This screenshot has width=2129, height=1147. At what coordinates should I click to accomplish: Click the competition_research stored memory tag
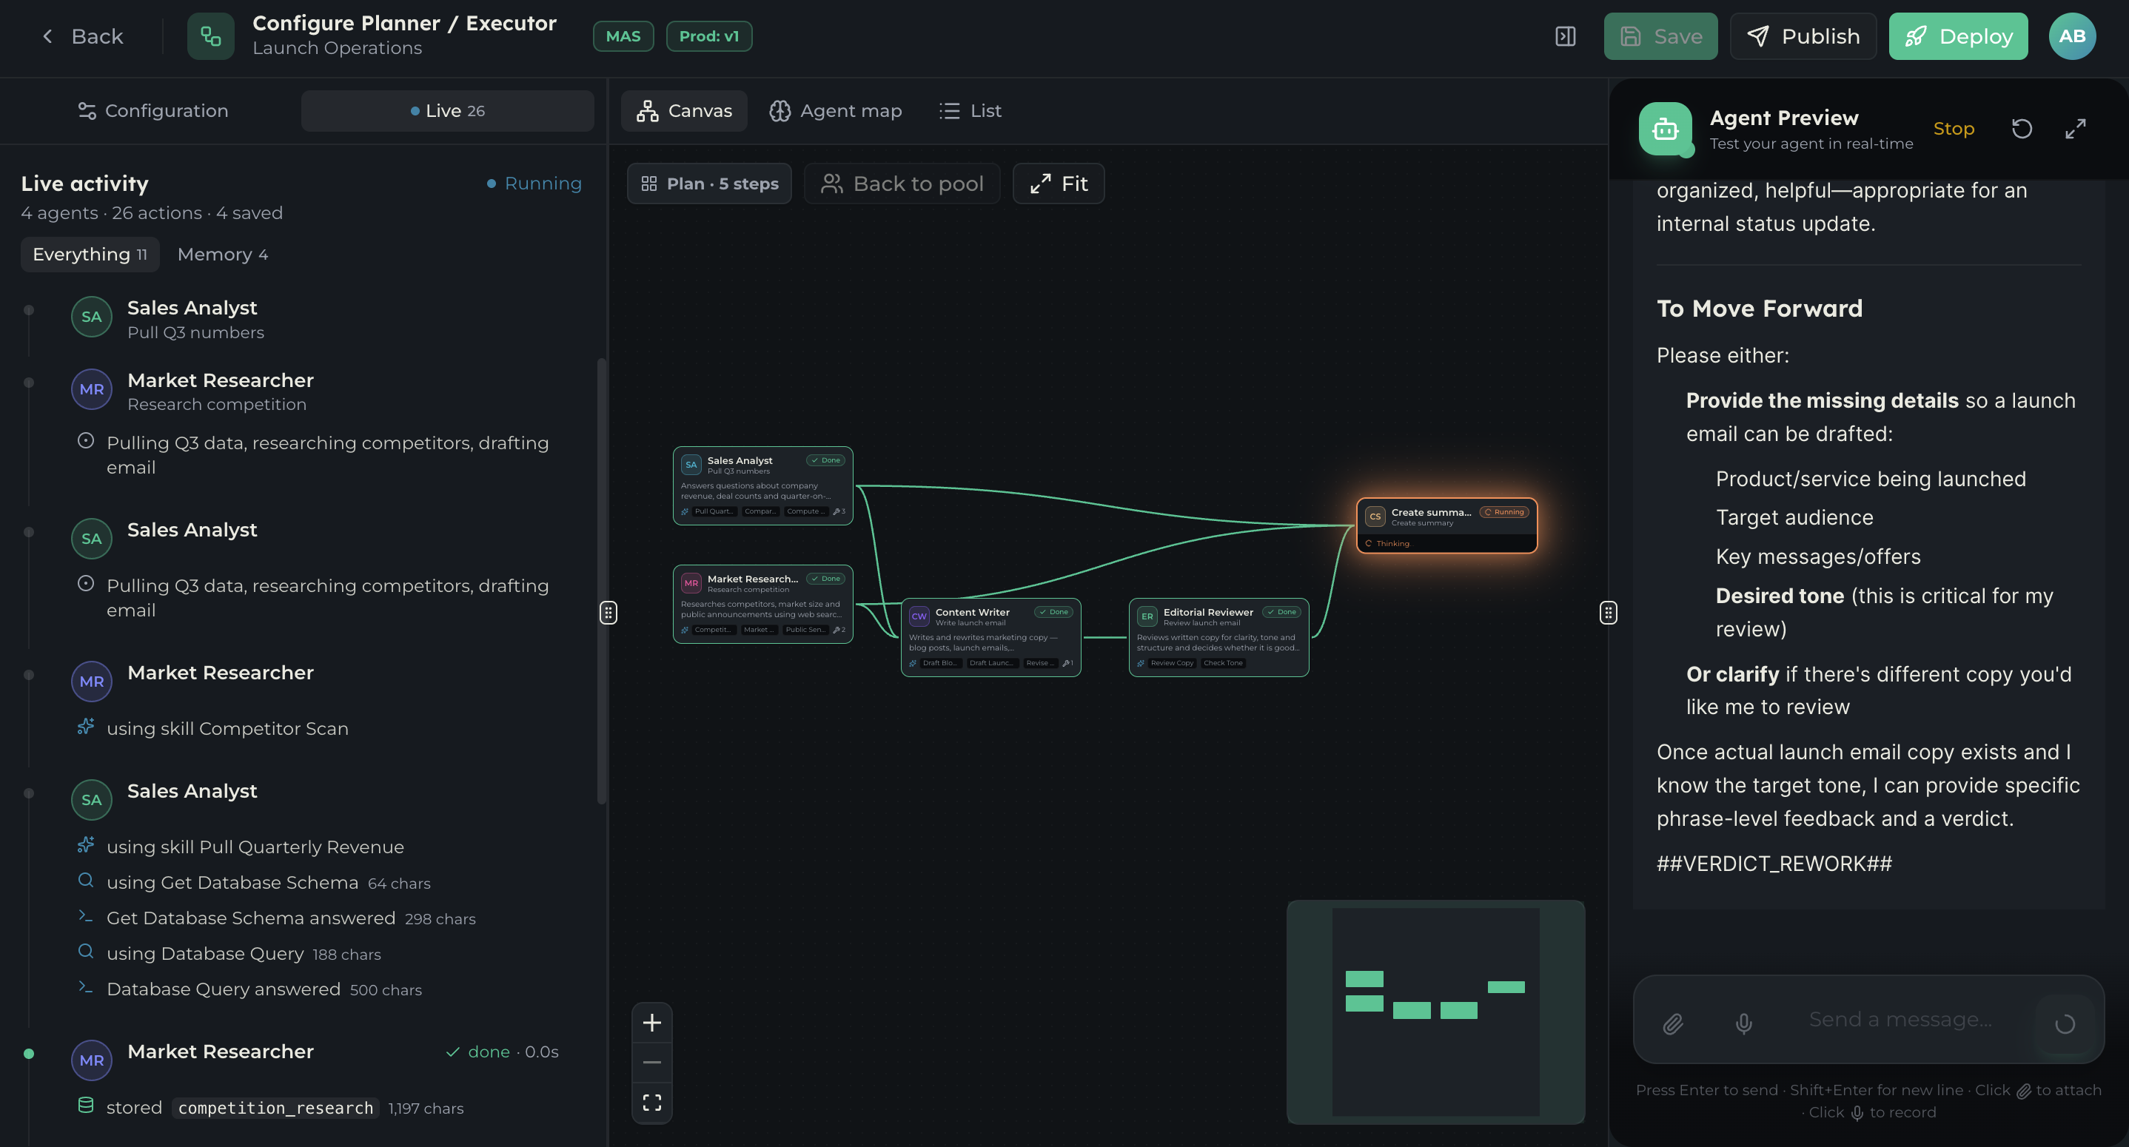click(x=275, y=1107)
